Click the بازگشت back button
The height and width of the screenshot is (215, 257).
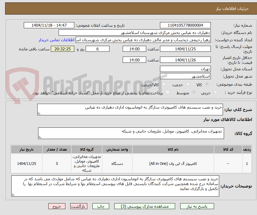(79, 206)
